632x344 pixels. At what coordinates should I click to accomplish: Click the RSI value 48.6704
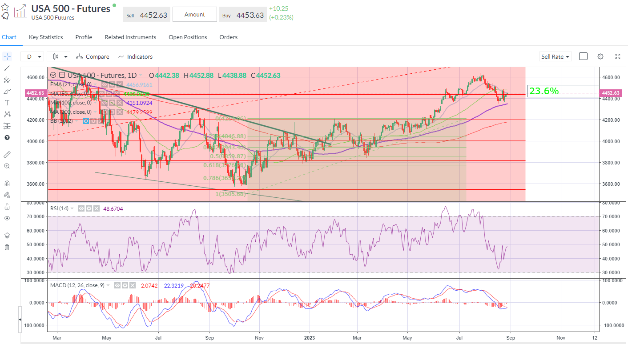click(113, 208)
